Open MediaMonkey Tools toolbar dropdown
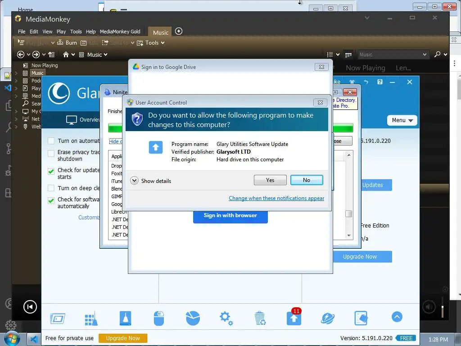The image size is (461, 346). [150, 43]
